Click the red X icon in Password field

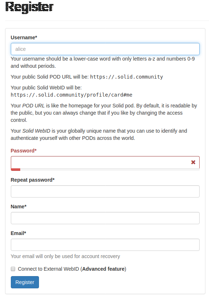(x=193, y=162)
